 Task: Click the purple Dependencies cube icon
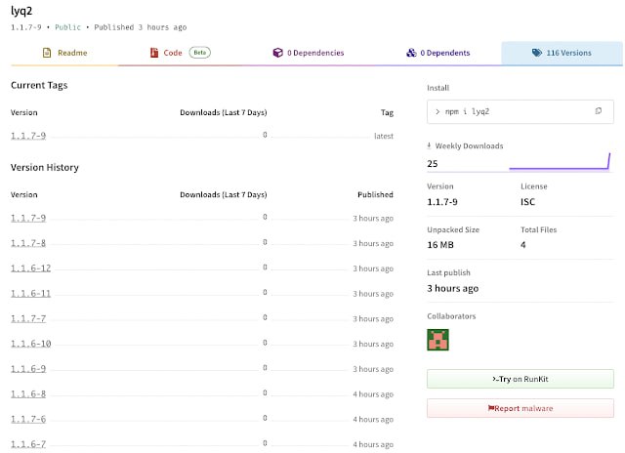(x=277, y=53)
